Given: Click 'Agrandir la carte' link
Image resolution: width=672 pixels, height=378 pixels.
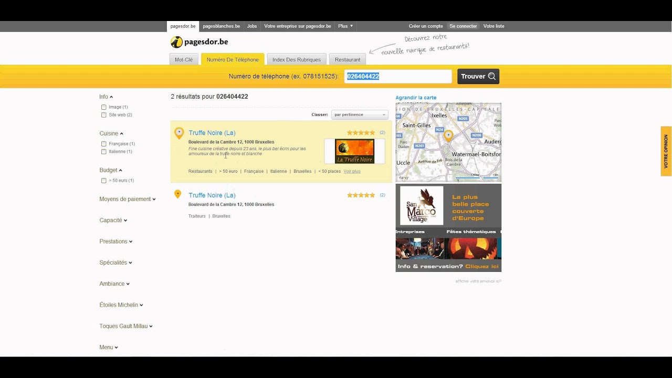Looking at the screenshot, I should (416, 98).
